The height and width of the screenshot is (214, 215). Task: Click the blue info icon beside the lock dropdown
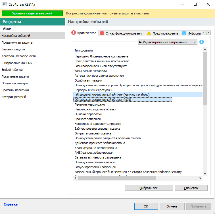(201, 42)
